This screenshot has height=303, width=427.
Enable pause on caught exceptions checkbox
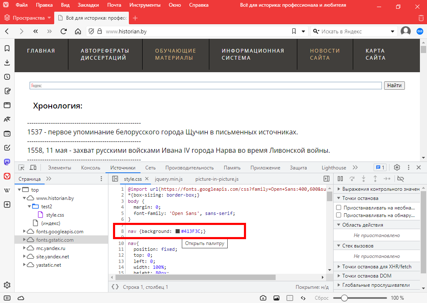(339, 215)
